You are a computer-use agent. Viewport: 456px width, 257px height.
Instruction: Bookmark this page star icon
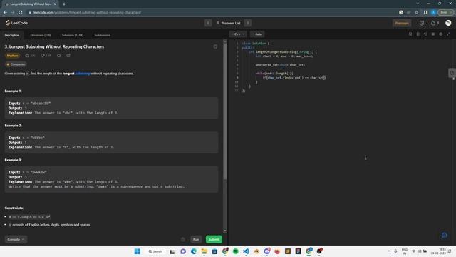click(416, 13)
